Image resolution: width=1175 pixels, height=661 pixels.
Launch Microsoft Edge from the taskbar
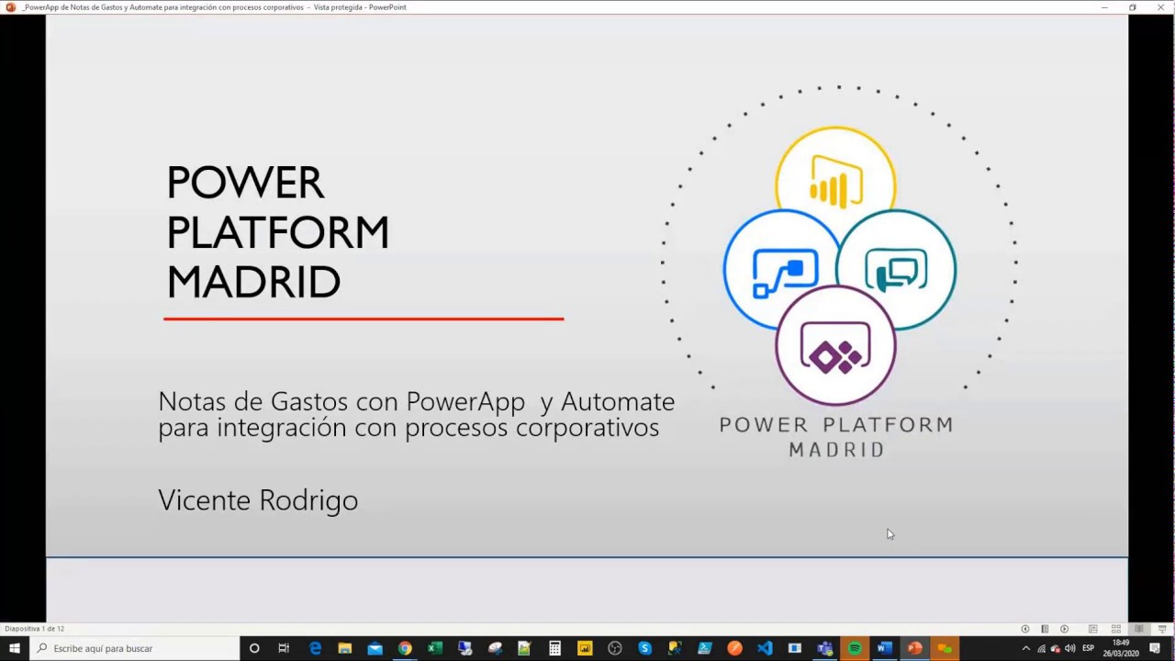tap(315, 648)
